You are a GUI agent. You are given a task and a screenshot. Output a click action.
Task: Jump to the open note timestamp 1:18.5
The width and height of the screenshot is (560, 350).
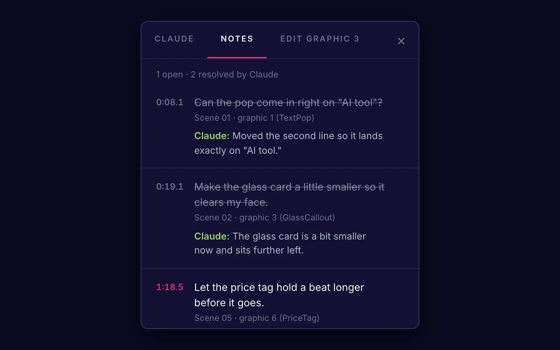coord(170,287)
